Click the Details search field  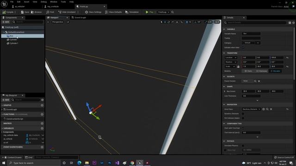click(255, 23)
